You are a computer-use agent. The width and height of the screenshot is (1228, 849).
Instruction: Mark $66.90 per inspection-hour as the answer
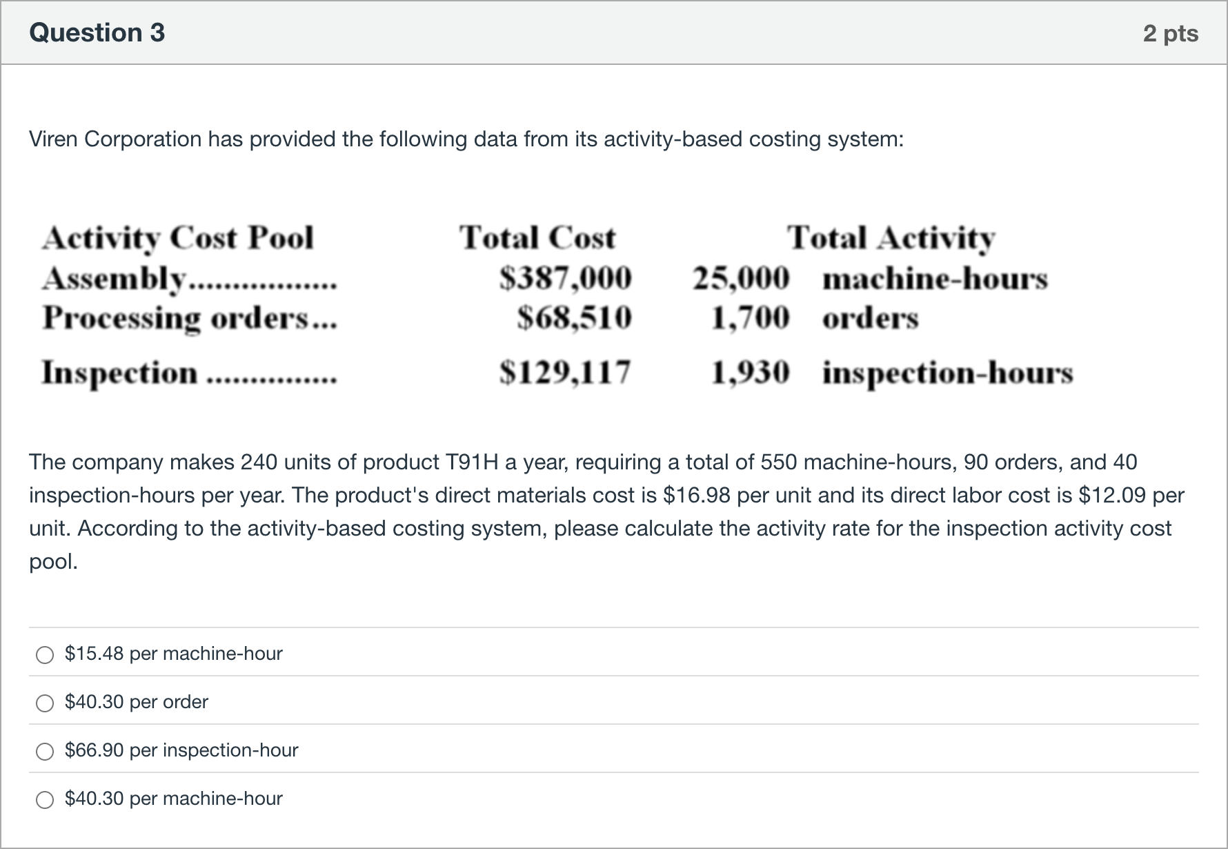tap(45, 752)
